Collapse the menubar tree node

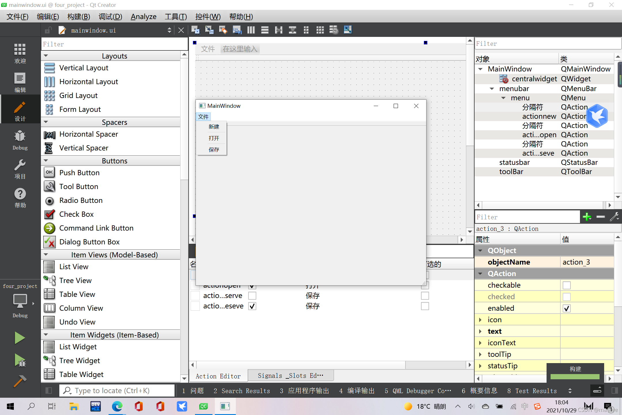(492, 89)
